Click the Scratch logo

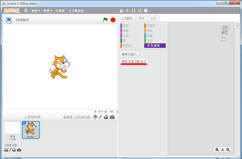click(12, 11)
